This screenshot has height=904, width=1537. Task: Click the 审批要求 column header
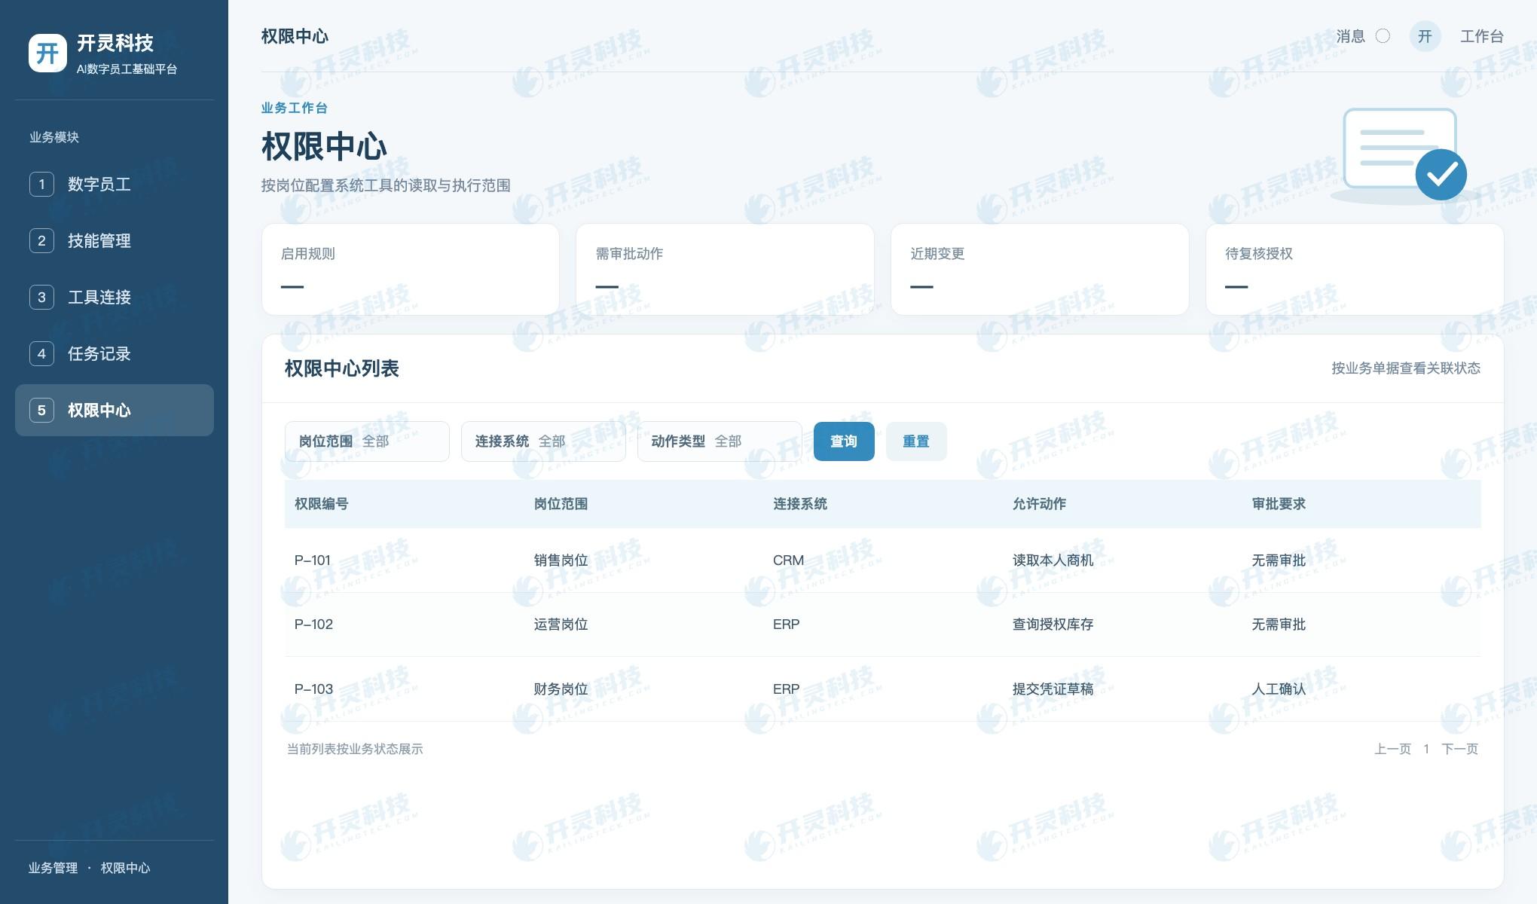tap(1279, 504)
